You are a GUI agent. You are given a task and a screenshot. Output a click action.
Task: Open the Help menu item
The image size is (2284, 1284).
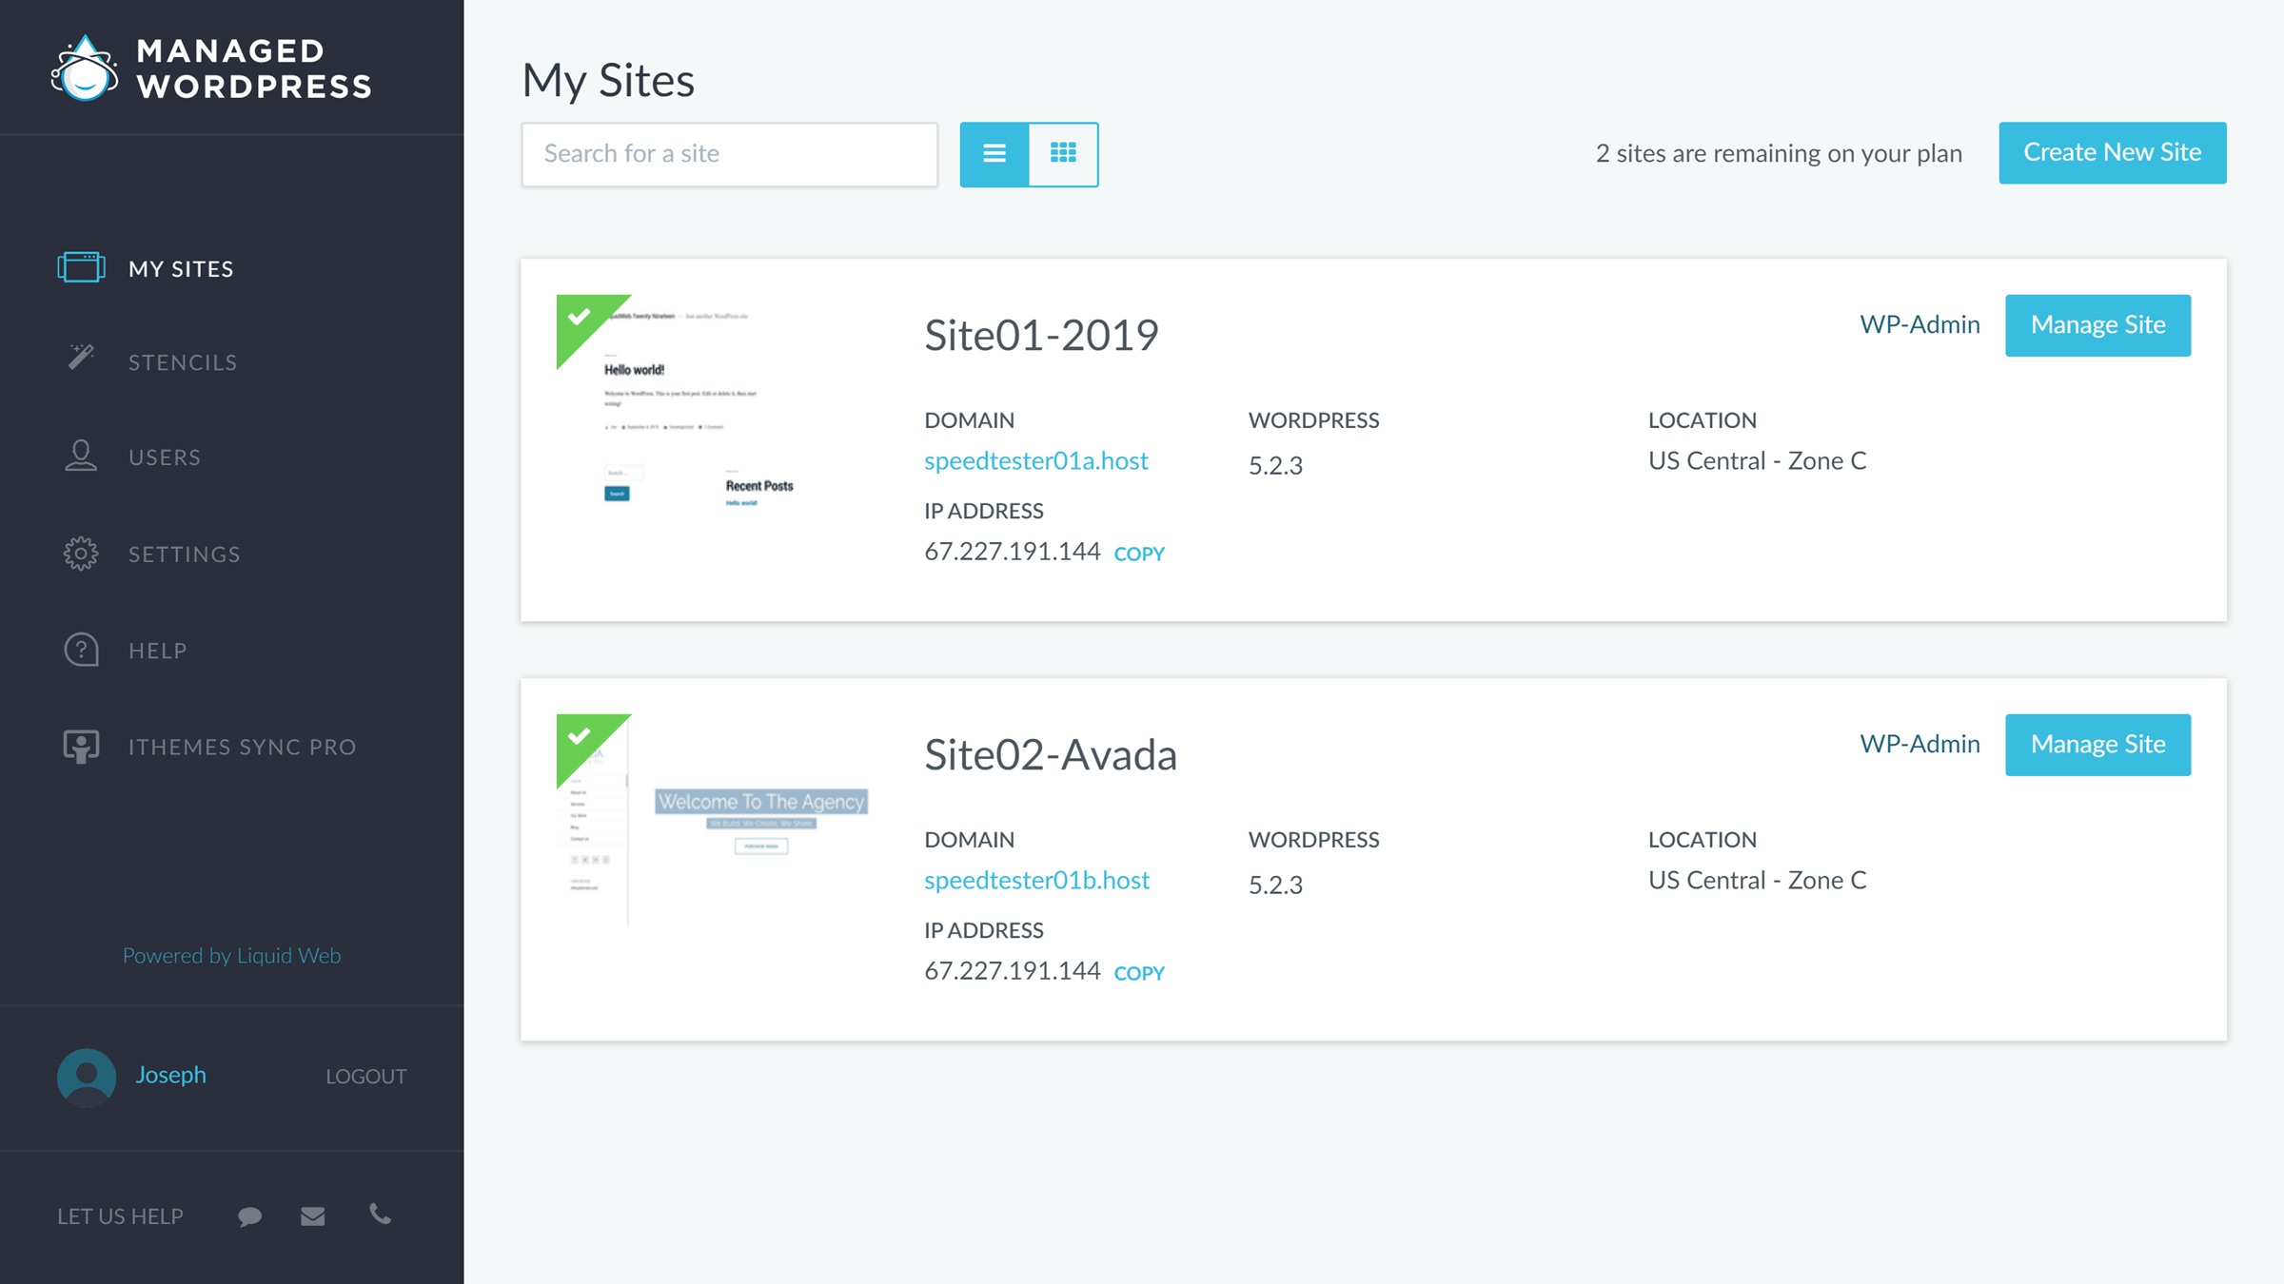coord(158,651)
